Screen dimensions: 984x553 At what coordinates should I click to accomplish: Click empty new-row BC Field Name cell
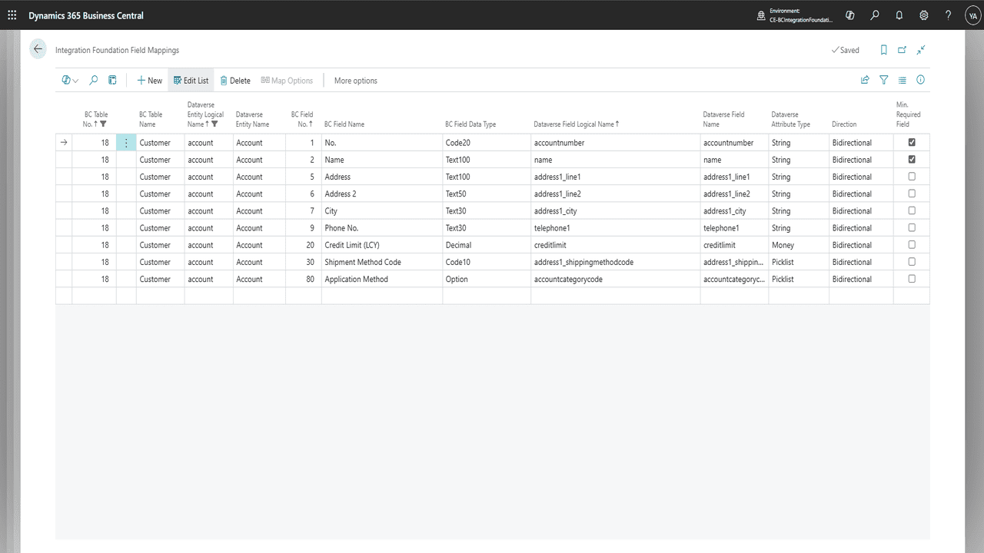coord(382,296)
